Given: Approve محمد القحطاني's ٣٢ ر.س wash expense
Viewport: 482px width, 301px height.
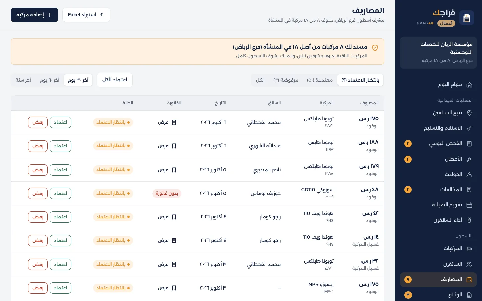Looking at the screenshot, I should coord(60,264).
